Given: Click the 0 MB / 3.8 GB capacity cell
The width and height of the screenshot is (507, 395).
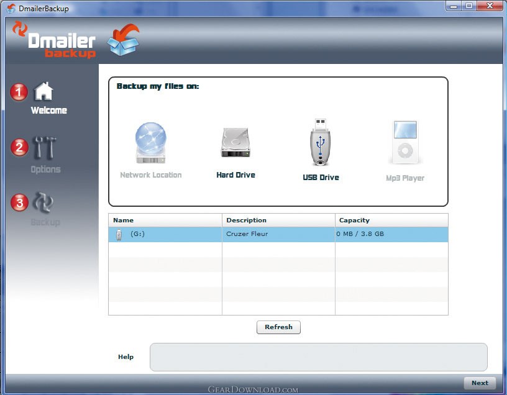Looking at the screenshot, I should coord(391,234).
